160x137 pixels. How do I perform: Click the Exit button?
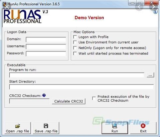[143, 128]
